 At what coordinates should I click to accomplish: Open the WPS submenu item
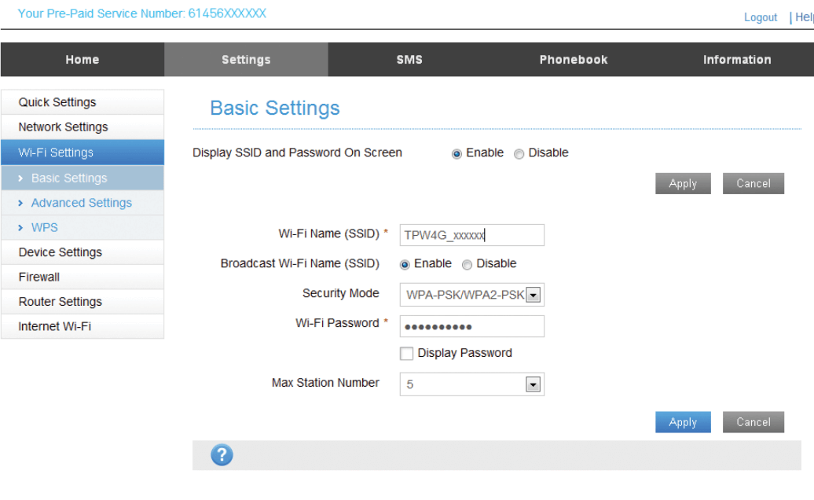44,227
